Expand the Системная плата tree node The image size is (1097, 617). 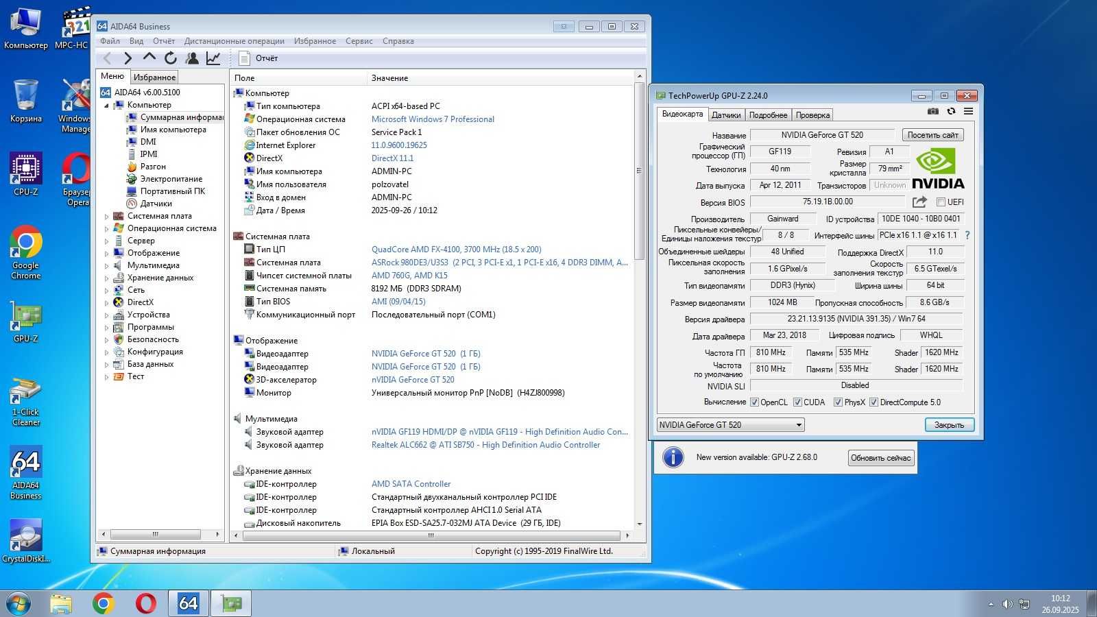106,217
